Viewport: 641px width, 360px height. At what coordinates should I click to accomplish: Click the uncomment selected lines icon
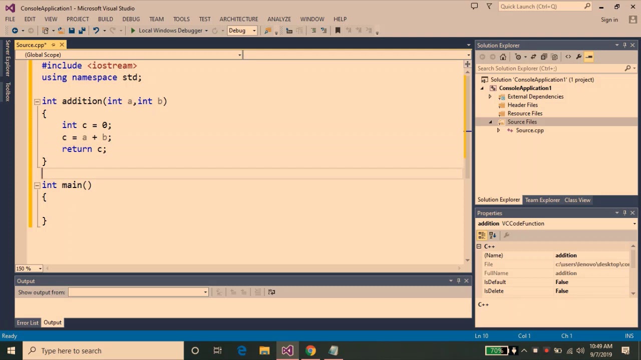[324, 30]
